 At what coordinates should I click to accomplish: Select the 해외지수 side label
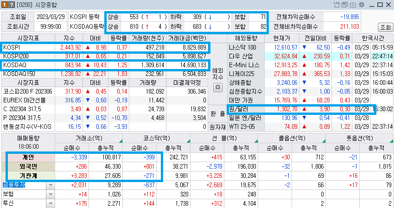[x=217, y=74]
